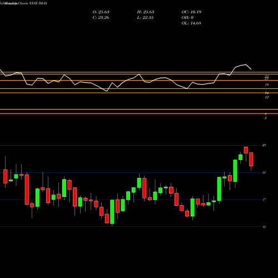Click the 27 price axis label
This screenshot has height=278, width=278.
pyautogui.click(x=264, y=145)
